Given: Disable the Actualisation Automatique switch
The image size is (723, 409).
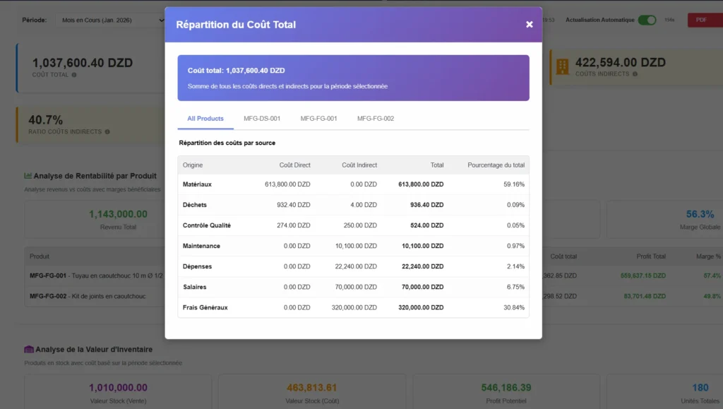Looking at the screenshot, I should pyautogui.click(x=647, y=20).
